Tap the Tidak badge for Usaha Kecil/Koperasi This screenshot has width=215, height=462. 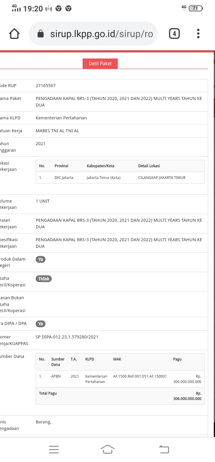coord(44,279)
